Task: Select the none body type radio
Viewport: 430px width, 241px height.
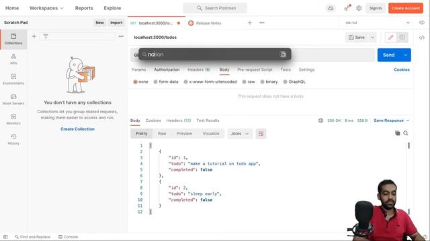Action: (x=135, y=82)
